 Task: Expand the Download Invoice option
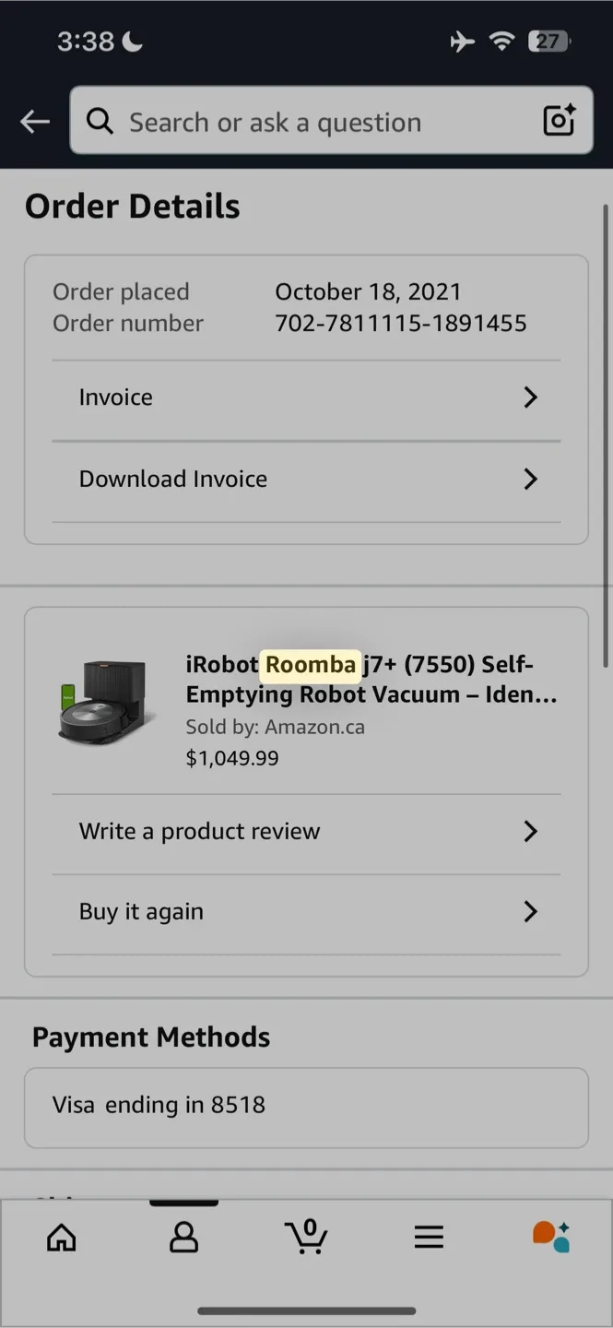[306, 479]
